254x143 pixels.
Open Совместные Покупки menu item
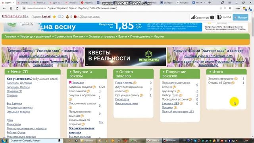pos(70,37)
